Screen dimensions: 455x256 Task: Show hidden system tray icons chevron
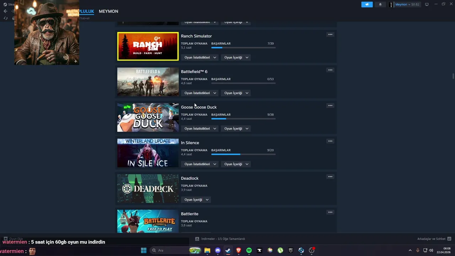click(x=410, y=250)
